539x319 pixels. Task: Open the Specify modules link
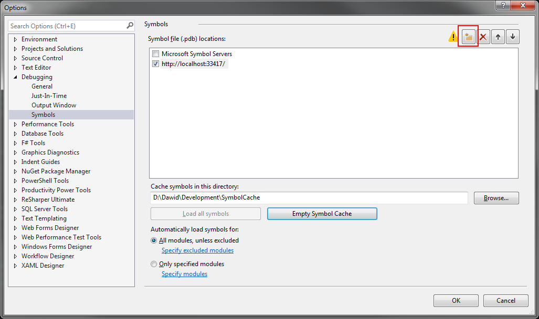click(x=185, y=274)
